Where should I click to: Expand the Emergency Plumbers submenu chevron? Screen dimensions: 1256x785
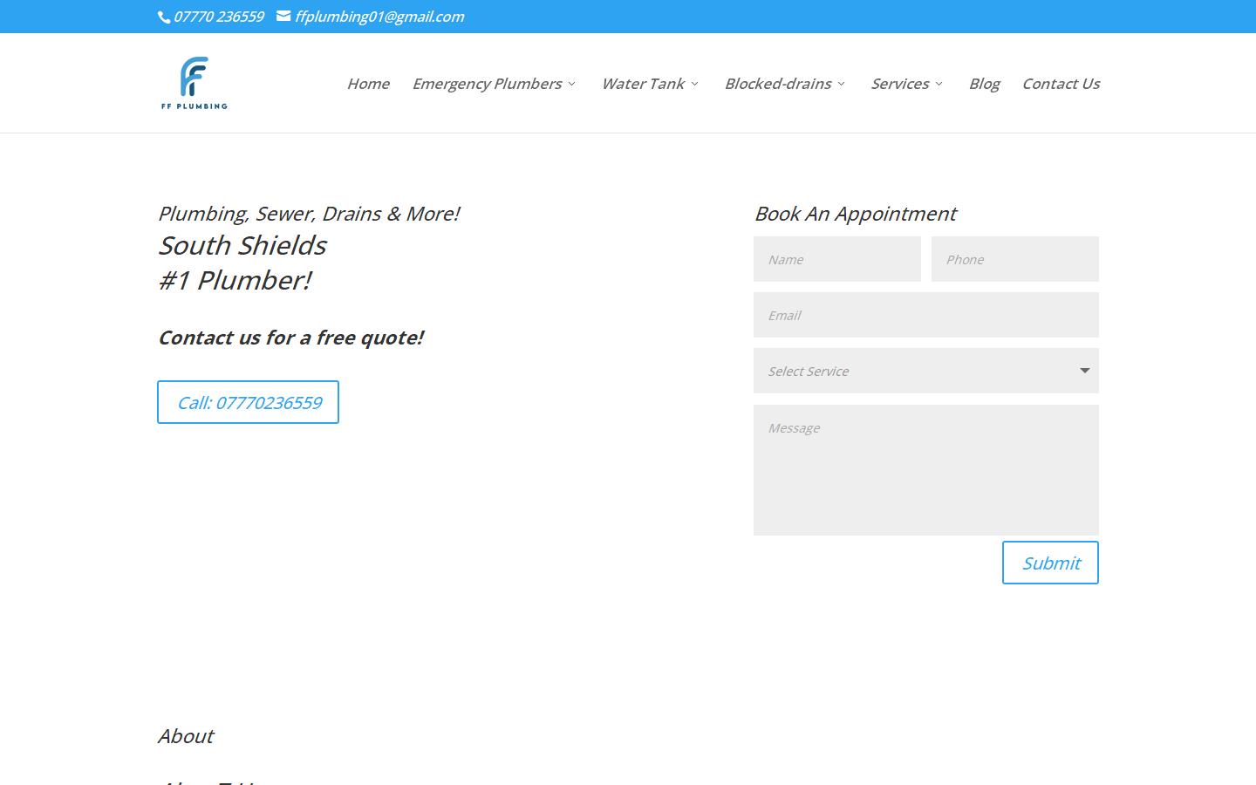point(572,84)
